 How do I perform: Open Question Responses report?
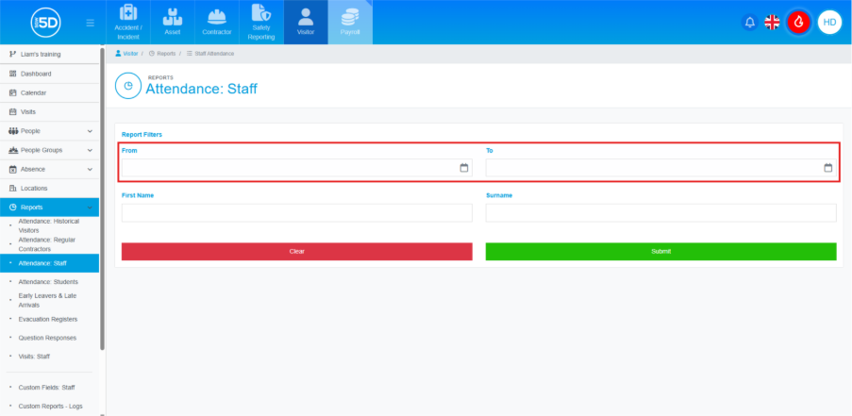(x=47, y=338)
